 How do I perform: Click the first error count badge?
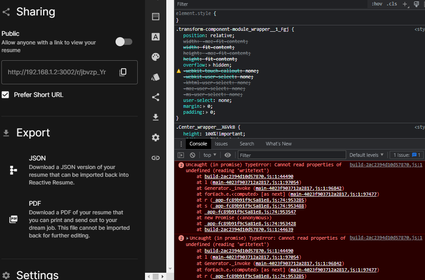point(181,165)
